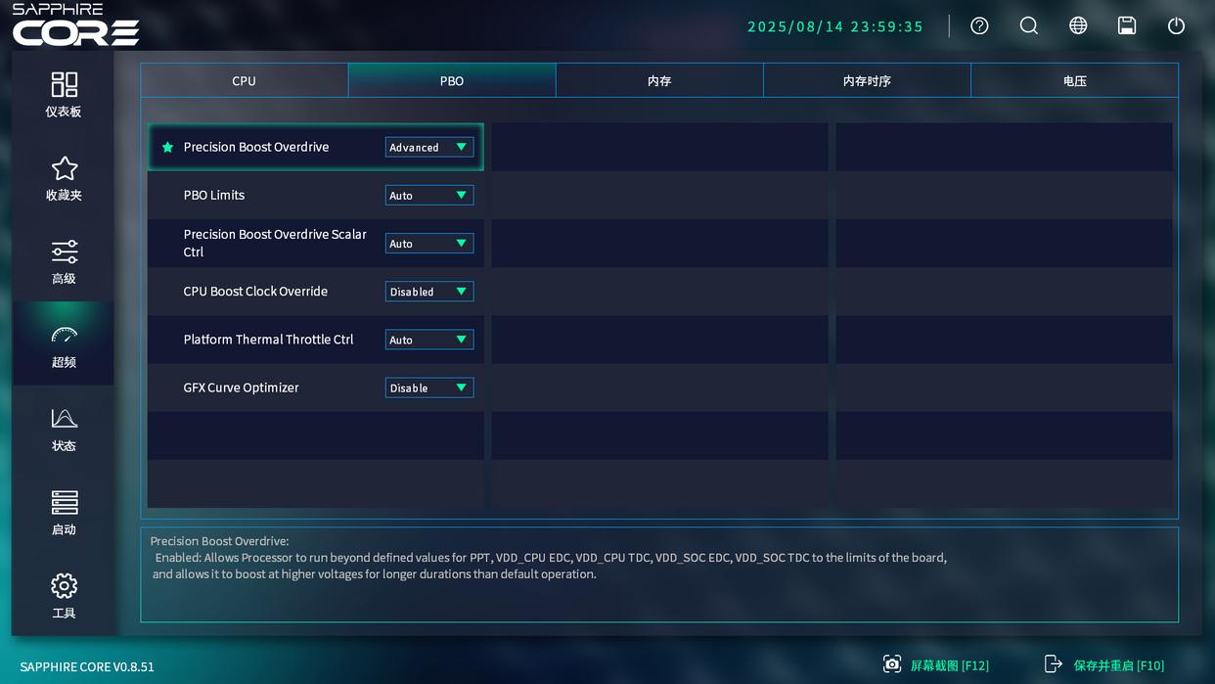Click the save floppy disk icon

tap(1127, 26)
